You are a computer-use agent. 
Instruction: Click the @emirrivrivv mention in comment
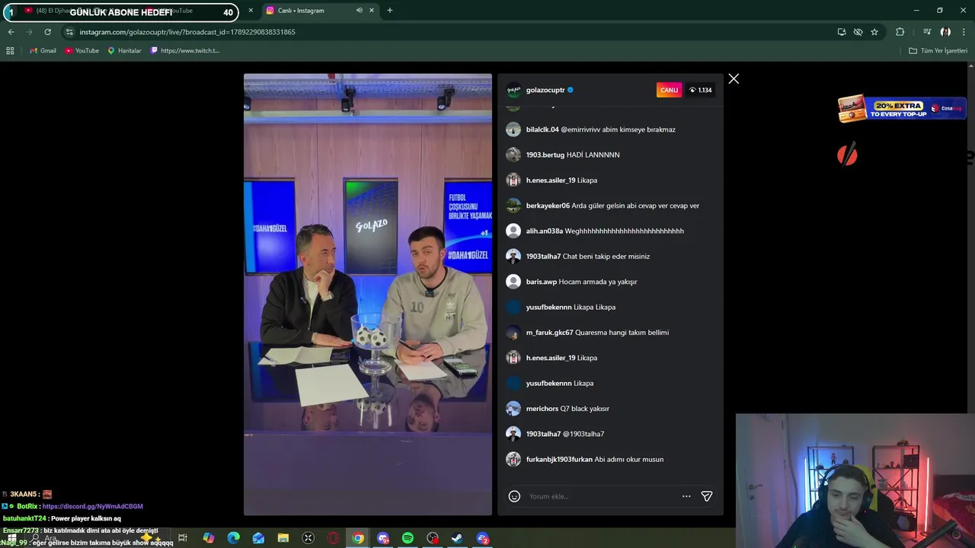coord(582,129)
